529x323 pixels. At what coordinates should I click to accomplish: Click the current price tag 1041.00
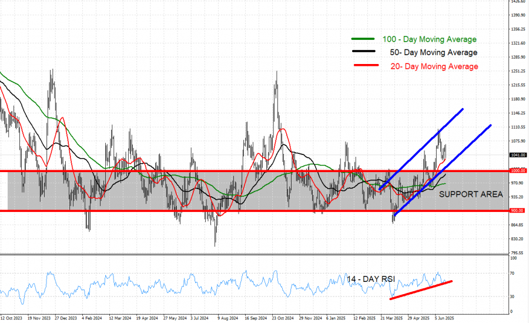coord(518,155)
